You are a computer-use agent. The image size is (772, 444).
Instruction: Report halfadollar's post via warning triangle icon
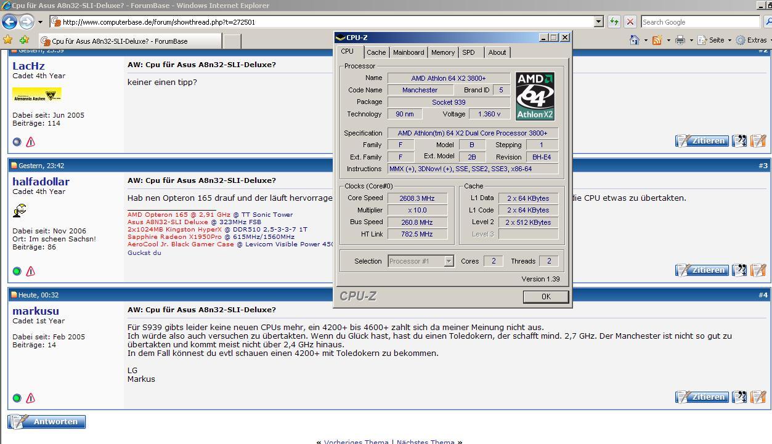30,271
